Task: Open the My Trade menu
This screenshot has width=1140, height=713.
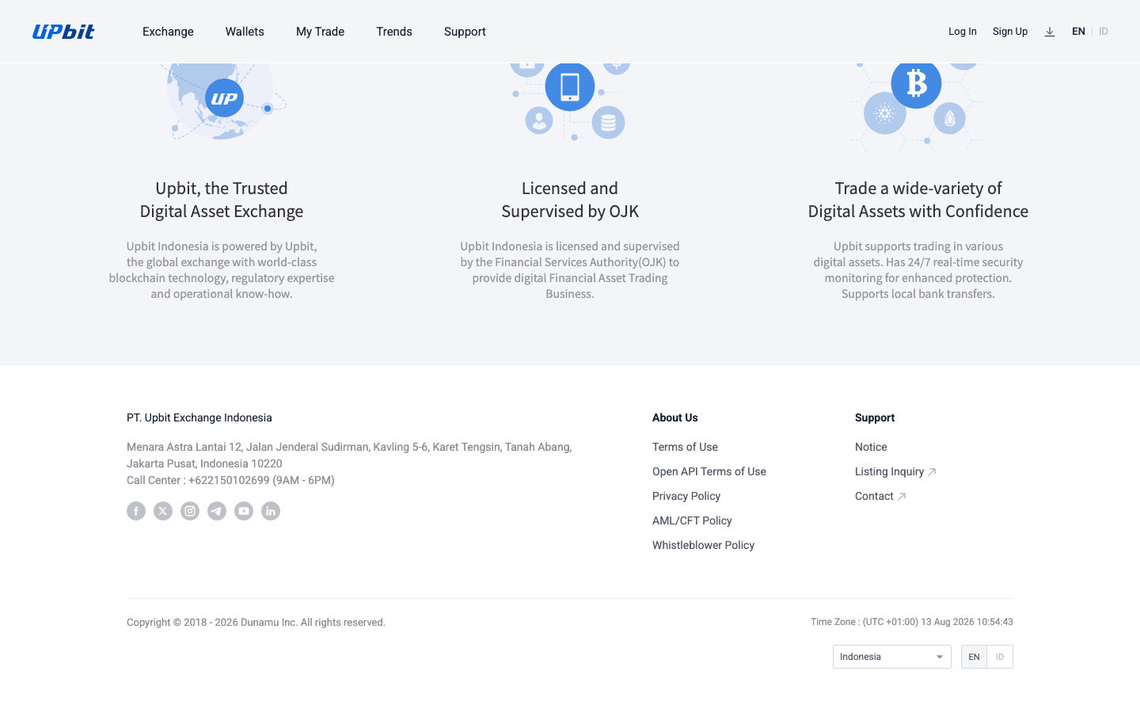Action: pos(320,32)
